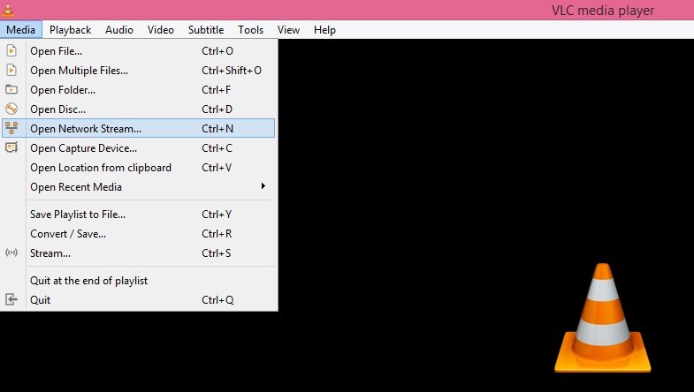The image size is (694, 392).
Task: Open the Playback menu
Action: 70,30
